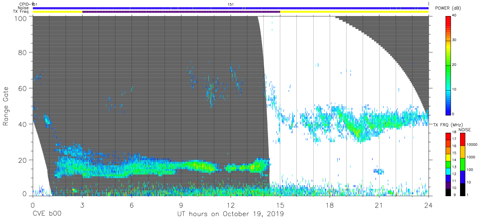Click the CPID value 151 at center top

(231, 4)
